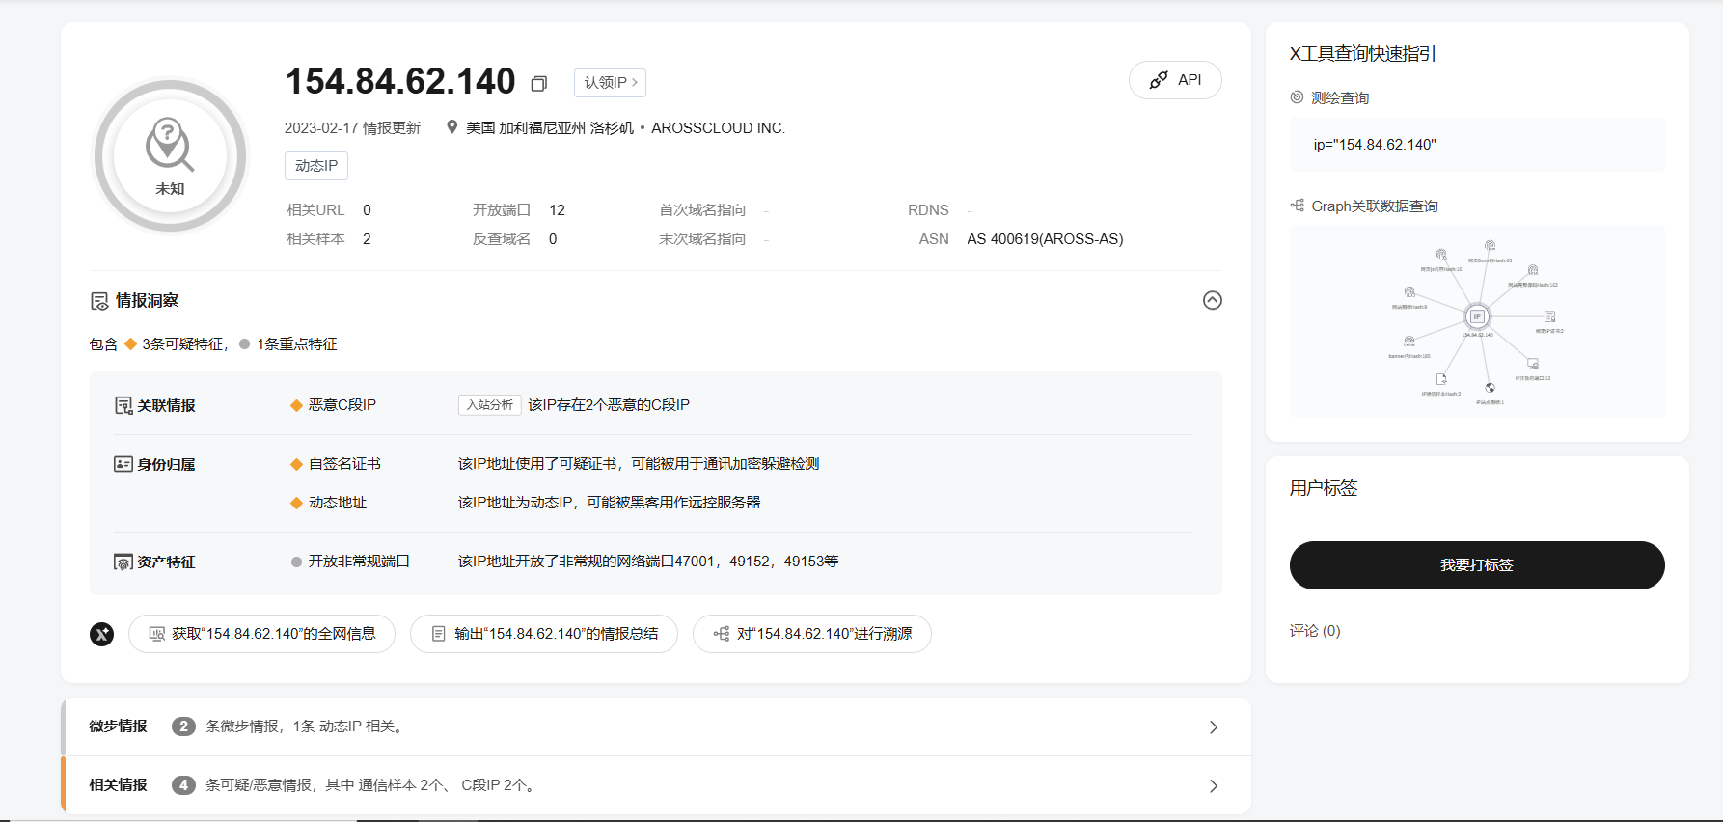Click the central IP node in graph
This screenshot has height=822, width=1723.
[x=1476, y=316]
